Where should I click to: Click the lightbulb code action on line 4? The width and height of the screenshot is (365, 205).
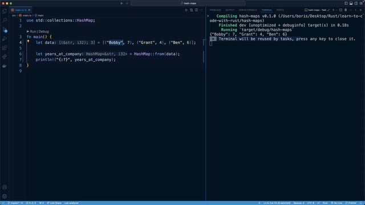coord(28,42)
